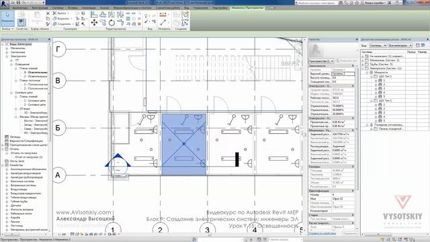The height and width of the screenshot is (242, 430).
Task: Open the Вставка ribbon tab
Action: pos(73,8)
